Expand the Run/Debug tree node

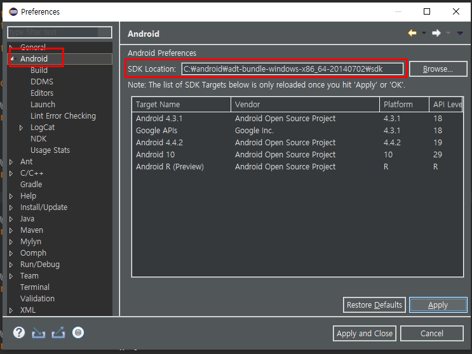11,265
